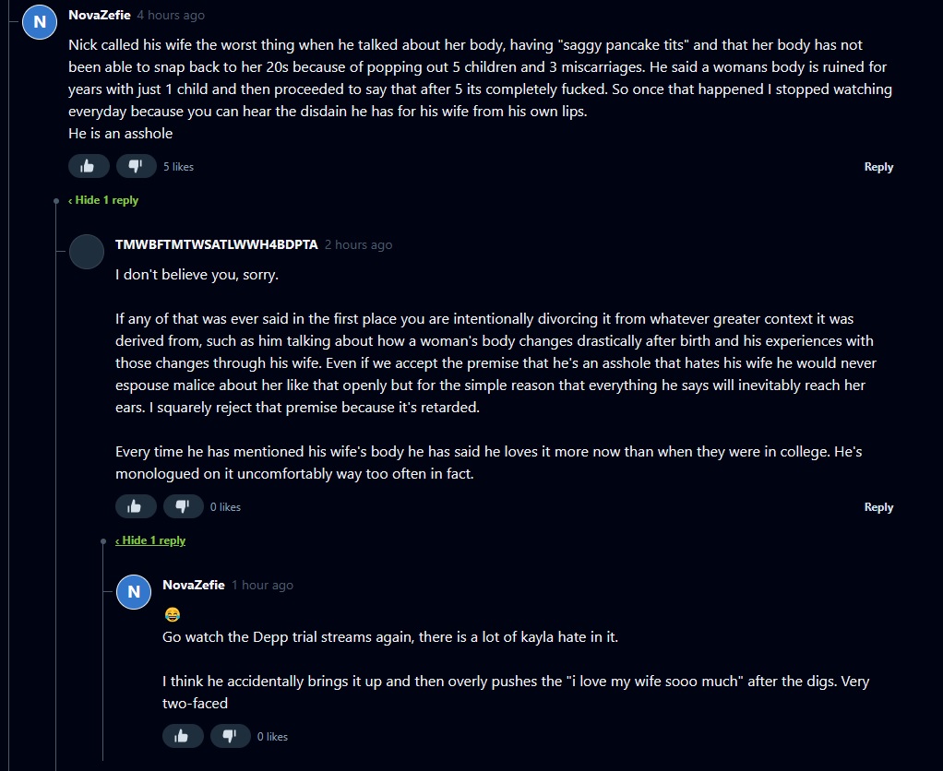Viewport: 943px width, 771px height.
Task: Reply to NovaZefie's top comment
Action: pyautogui.click(x=878, y=167)
